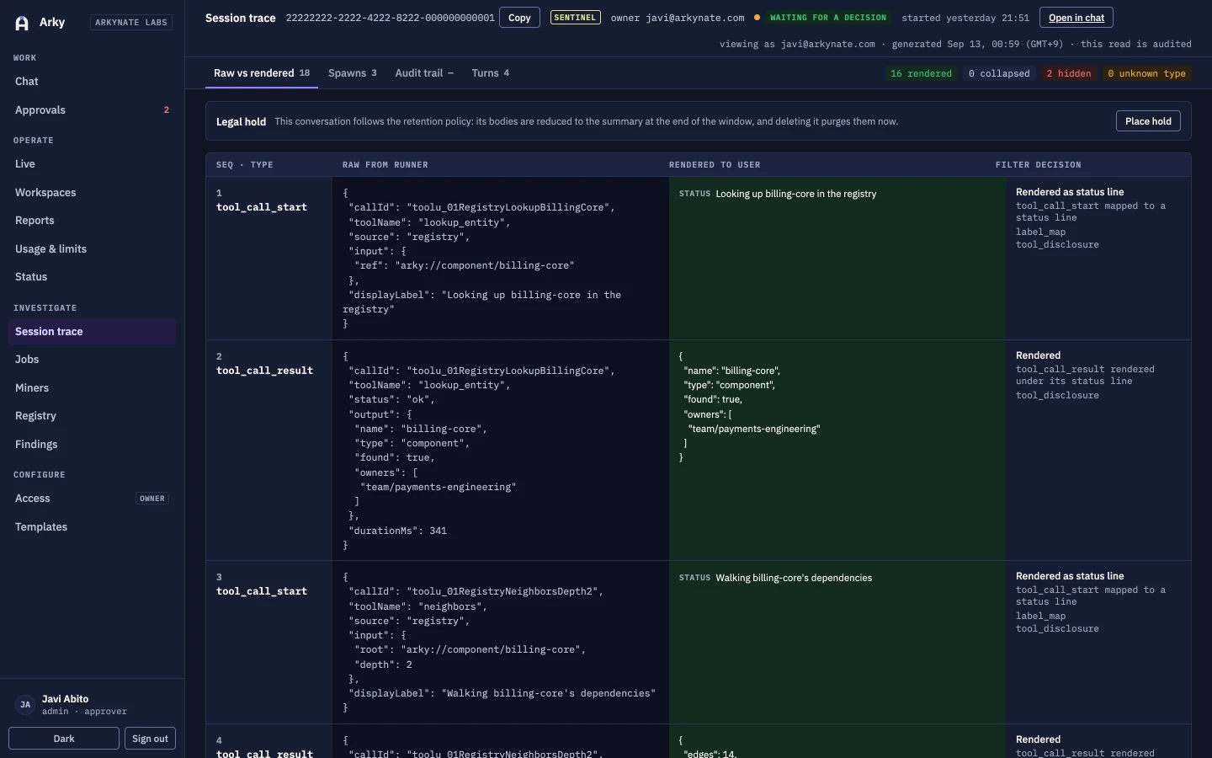
Task: Click the Arky logo icon
Action: coord(22,23)
